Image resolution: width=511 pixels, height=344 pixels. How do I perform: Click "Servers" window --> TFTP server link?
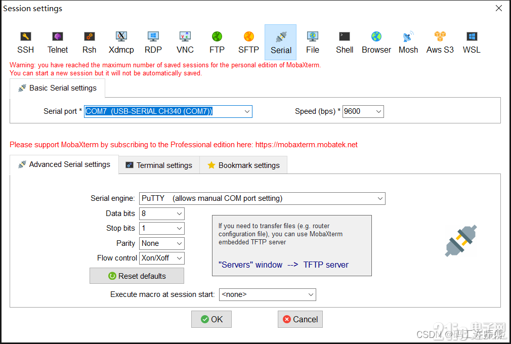(x=283, y=265)
